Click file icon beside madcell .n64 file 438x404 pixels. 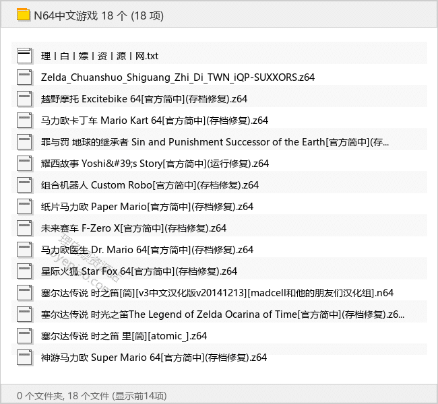pos(24,293)
